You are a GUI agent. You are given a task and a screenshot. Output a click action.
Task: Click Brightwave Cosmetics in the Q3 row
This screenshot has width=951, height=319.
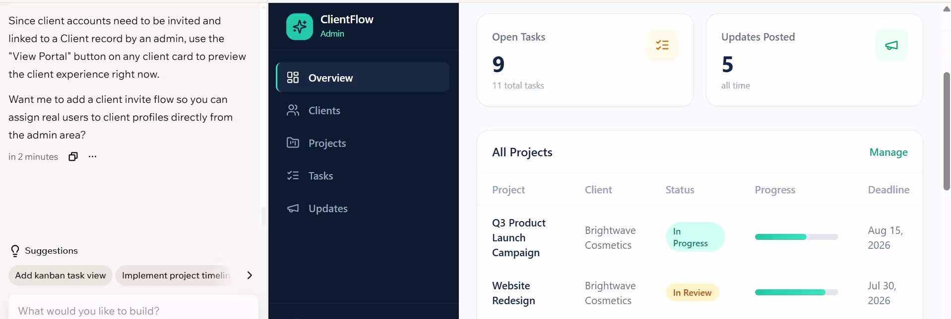point(610,237)
